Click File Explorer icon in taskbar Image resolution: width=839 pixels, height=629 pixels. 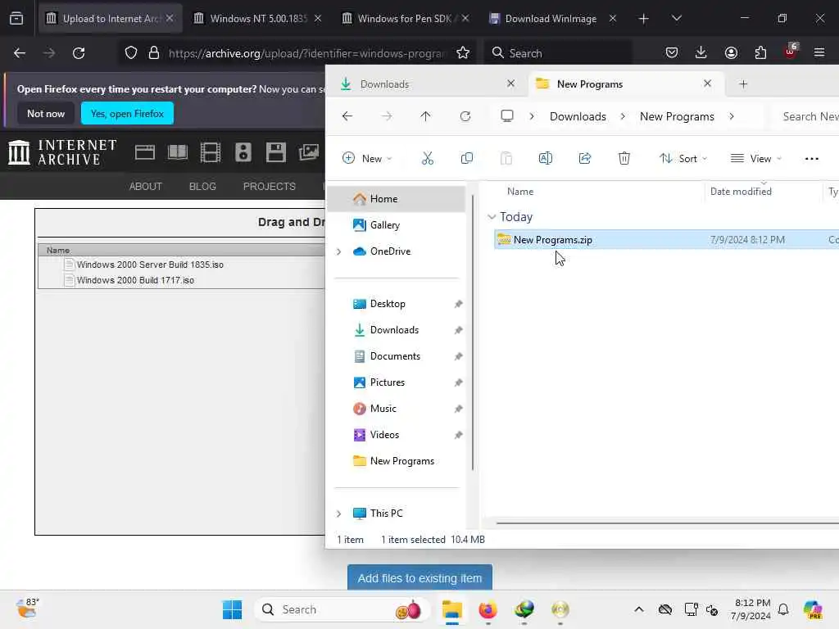pos(452,609)
